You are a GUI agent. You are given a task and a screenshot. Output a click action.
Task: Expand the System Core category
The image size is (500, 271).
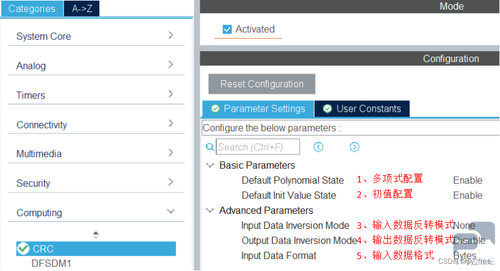tap(96, 36)
